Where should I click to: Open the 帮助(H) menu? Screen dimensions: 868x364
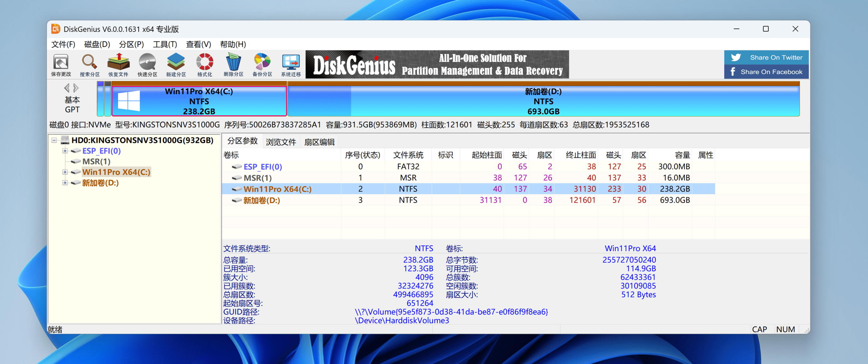pos(233,44)
